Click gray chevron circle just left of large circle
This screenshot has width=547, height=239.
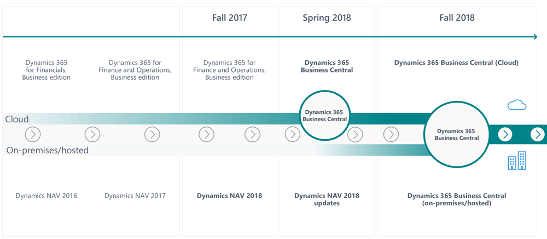pyautogui.click(x=391, y=134)
